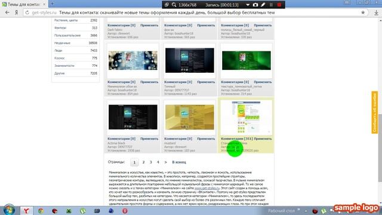Follow the www.get-styles.ru link in the text
The width and height of the screenshot is (382, 215).
click(207, 188)
